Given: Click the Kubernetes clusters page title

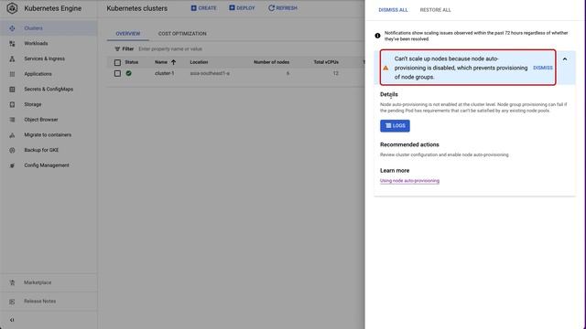Looking at the screenshot, I should [x=137, y=8].
